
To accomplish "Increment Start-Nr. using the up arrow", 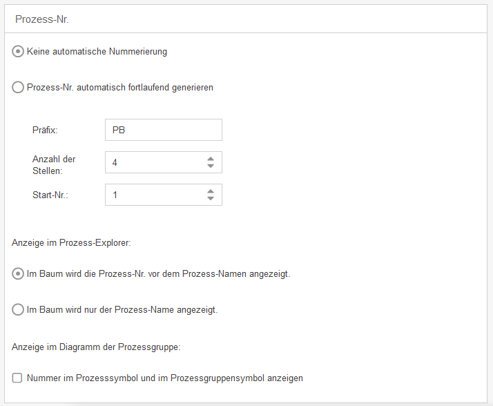I will [x=211, y=191].
